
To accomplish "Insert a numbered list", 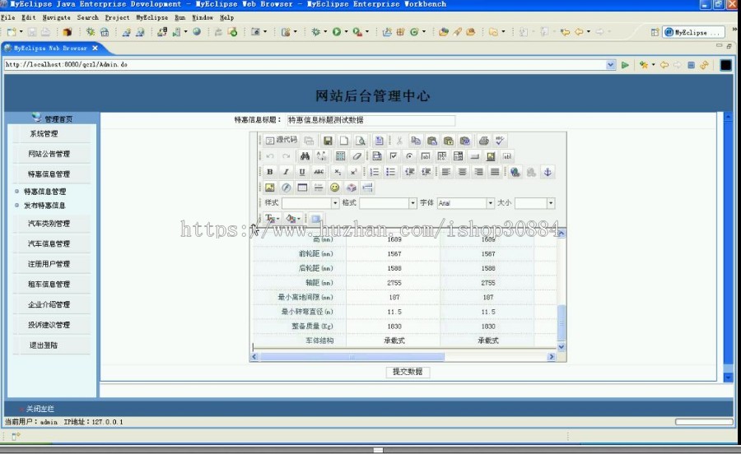I will [375, 172].
